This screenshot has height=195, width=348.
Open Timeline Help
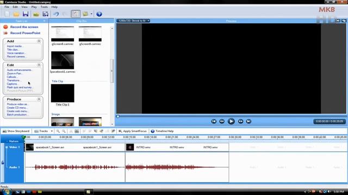point(162,131)
